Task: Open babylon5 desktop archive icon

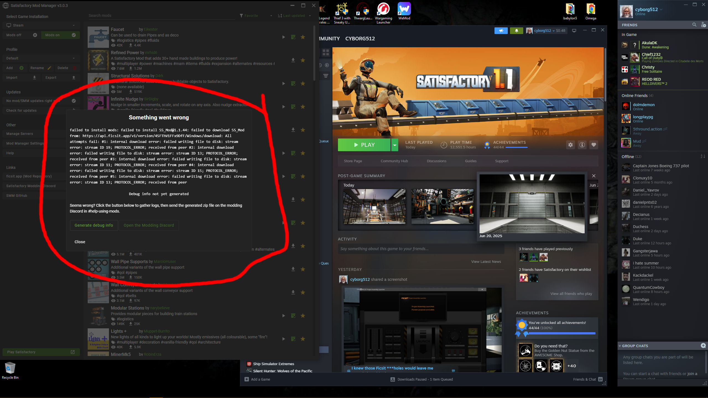Action: (570, 11)
